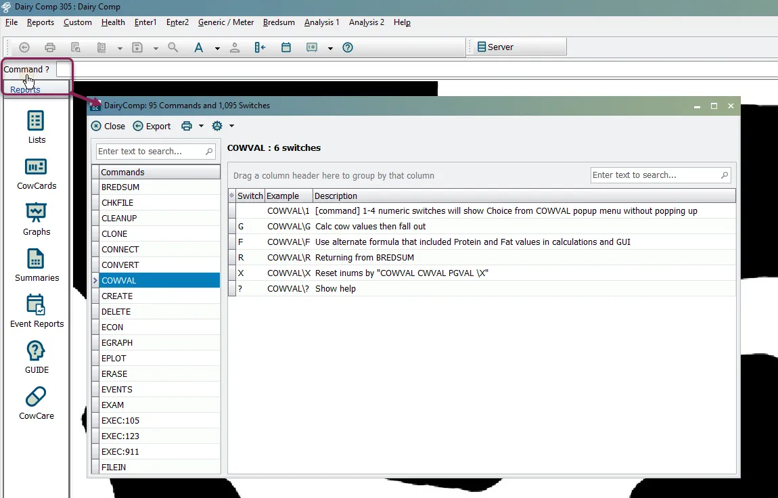Click the document pages toolbar icon
This screenshot has height=498, width=778.
(x=101, y=47)
